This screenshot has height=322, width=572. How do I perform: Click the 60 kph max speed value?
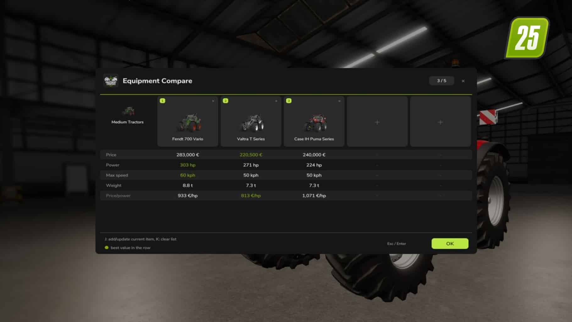188,175
